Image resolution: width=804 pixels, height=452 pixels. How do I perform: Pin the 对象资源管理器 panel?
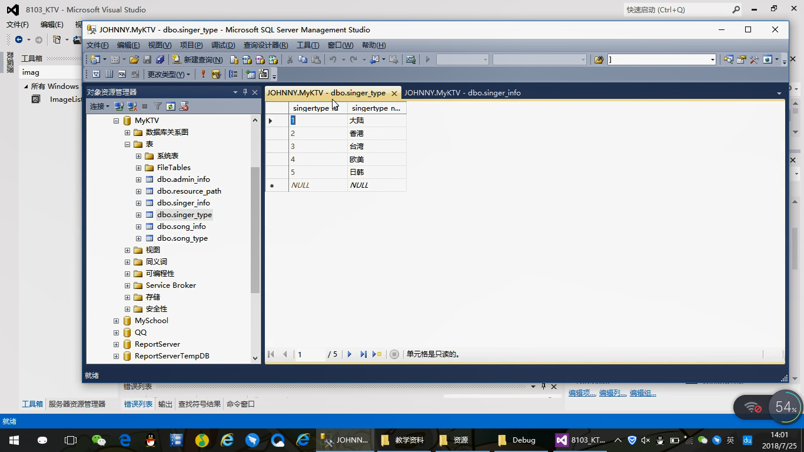coord(245,92)
